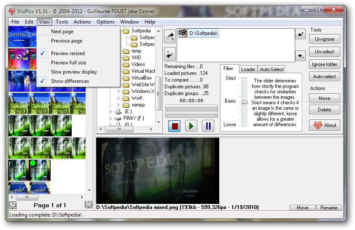Click the filter strictness slider handle
Screen dimensions: 355x230
tap(245, 102)
